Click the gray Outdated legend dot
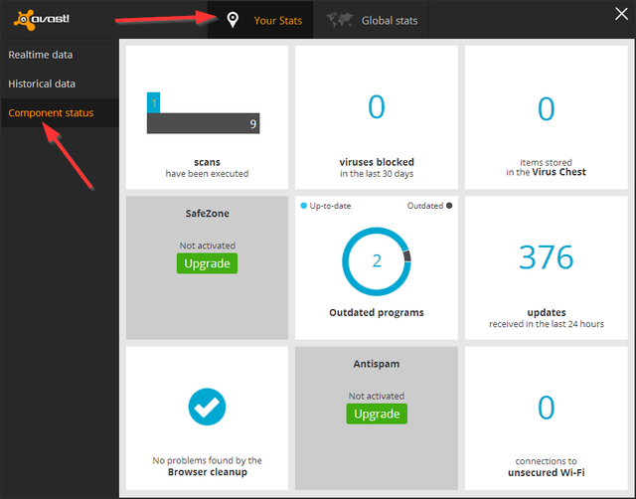636x499 pixels. (x=449, y=206)
